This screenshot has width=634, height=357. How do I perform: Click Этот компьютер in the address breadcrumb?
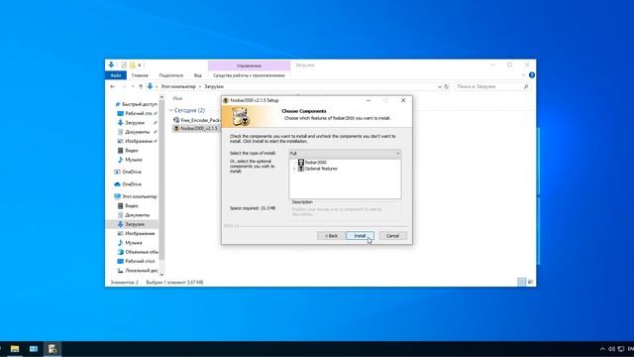pyautogui.click(x=178, y=86)
